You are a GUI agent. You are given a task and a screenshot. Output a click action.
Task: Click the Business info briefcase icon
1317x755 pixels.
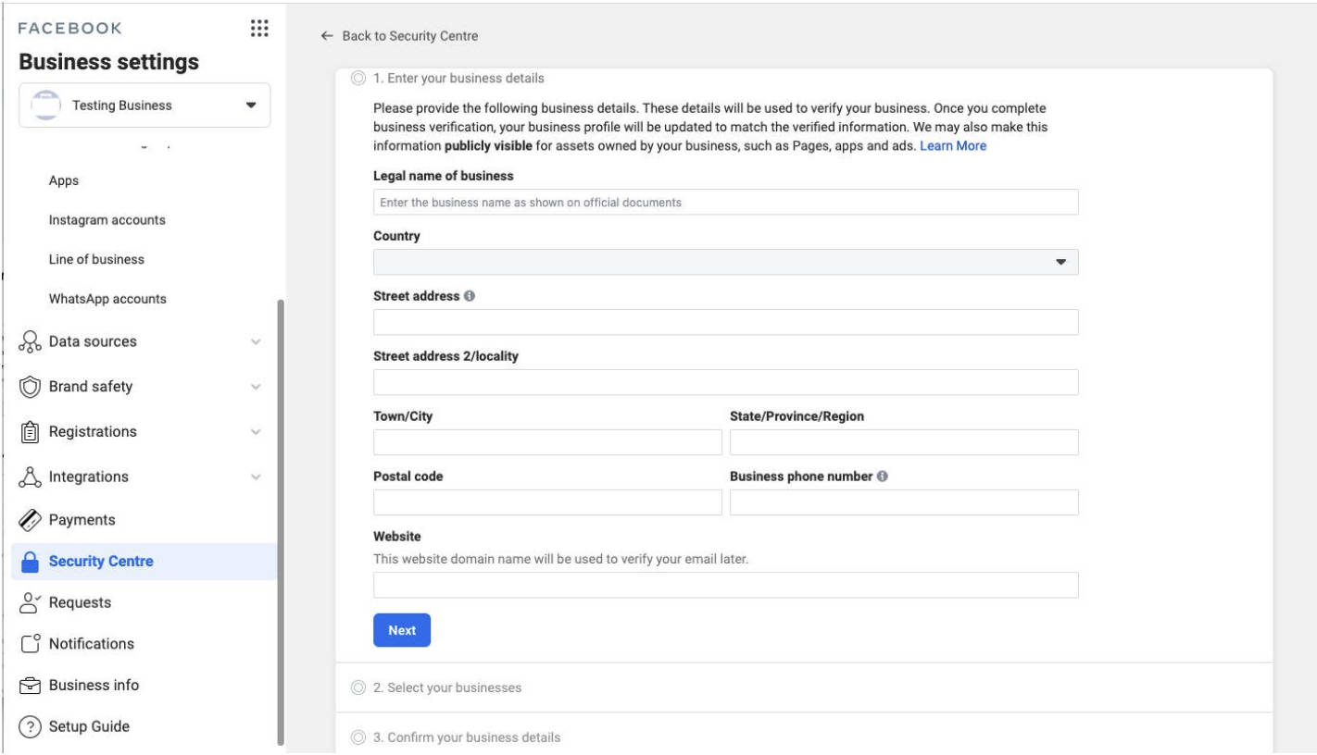(x=31, y=686)
